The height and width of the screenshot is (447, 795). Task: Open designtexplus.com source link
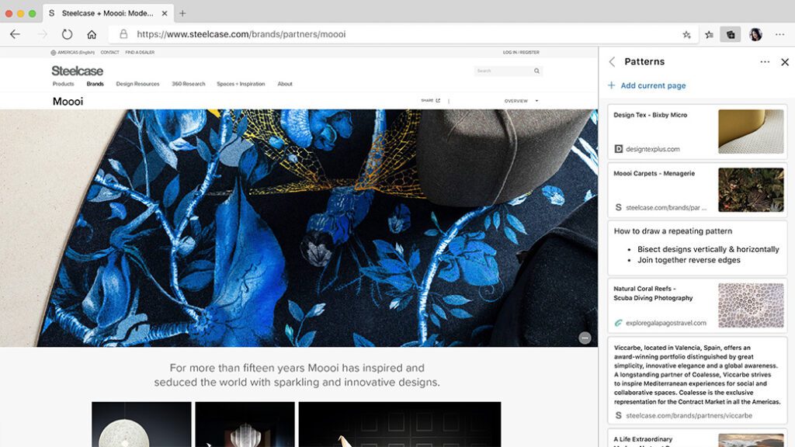pyautogui.click(x=652, y=149)
